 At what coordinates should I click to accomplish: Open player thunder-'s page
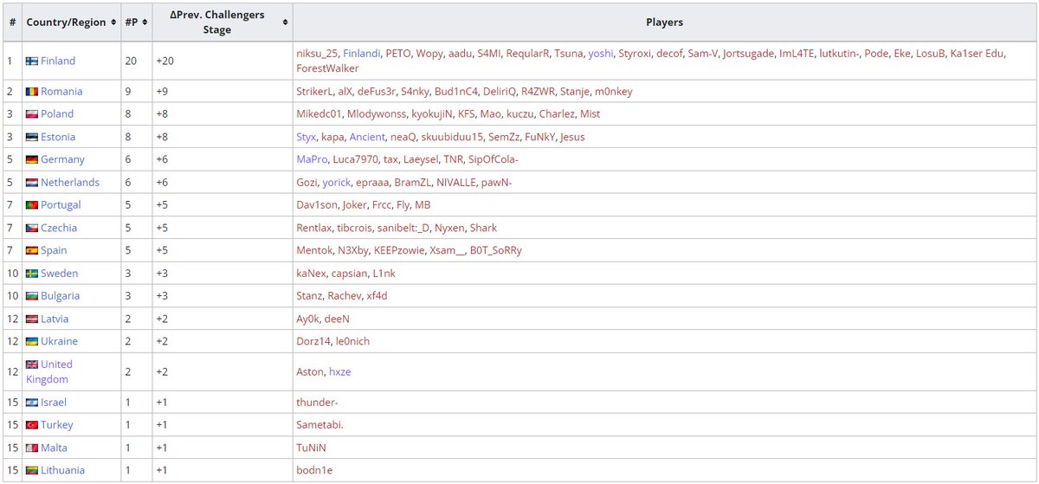tap(317, 403)
